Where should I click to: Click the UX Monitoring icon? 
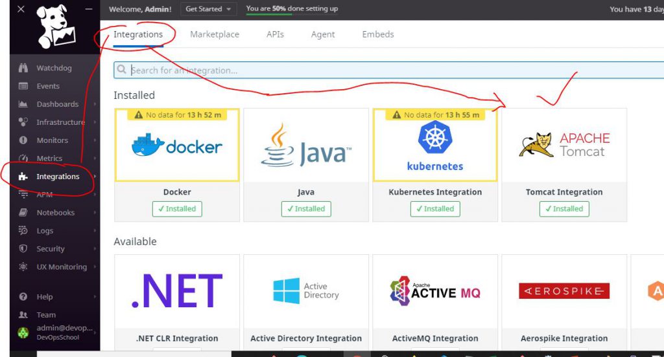[23, 267]
